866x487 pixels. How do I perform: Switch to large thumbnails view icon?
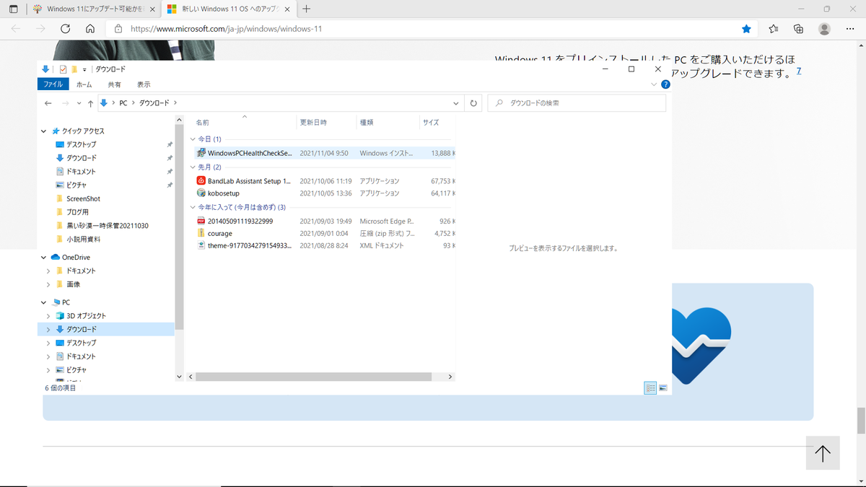click(x=663, y=388)
